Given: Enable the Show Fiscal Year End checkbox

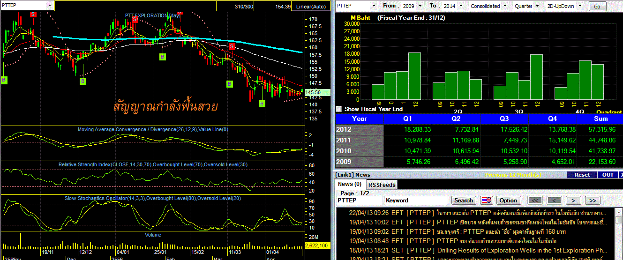Looking at the screenshot, I should 339,109.
